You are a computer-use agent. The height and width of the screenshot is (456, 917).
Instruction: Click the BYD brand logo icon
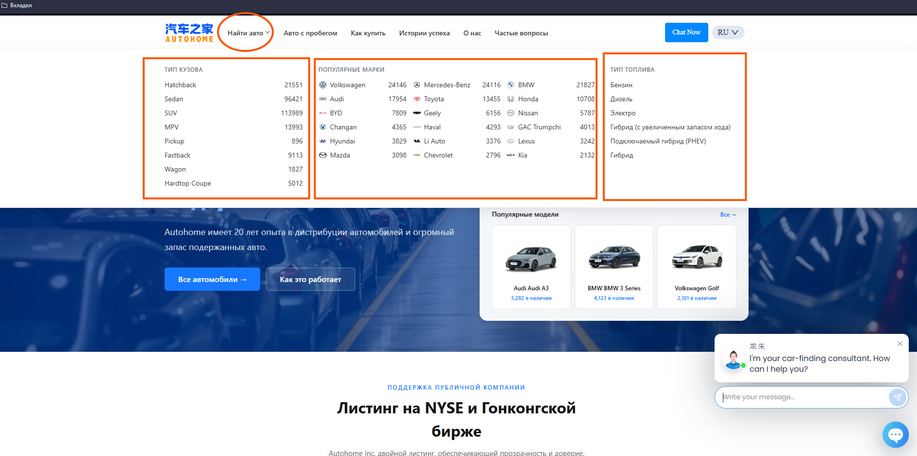pos(323,113)
